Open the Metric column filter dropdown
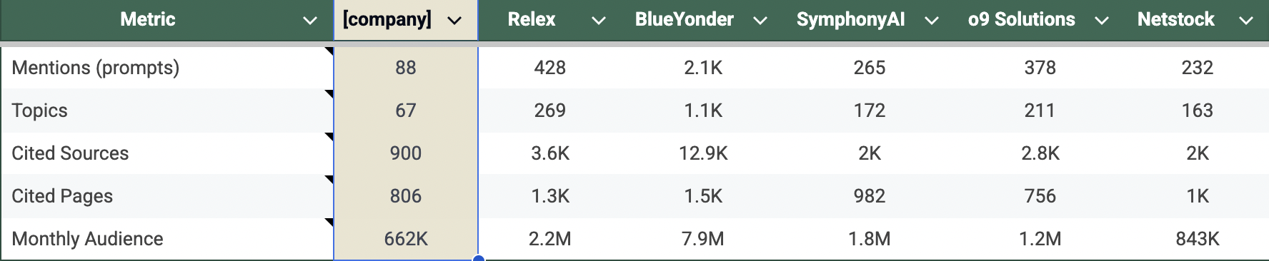This screenshot has height=261, width=1269. pos(310,21)
